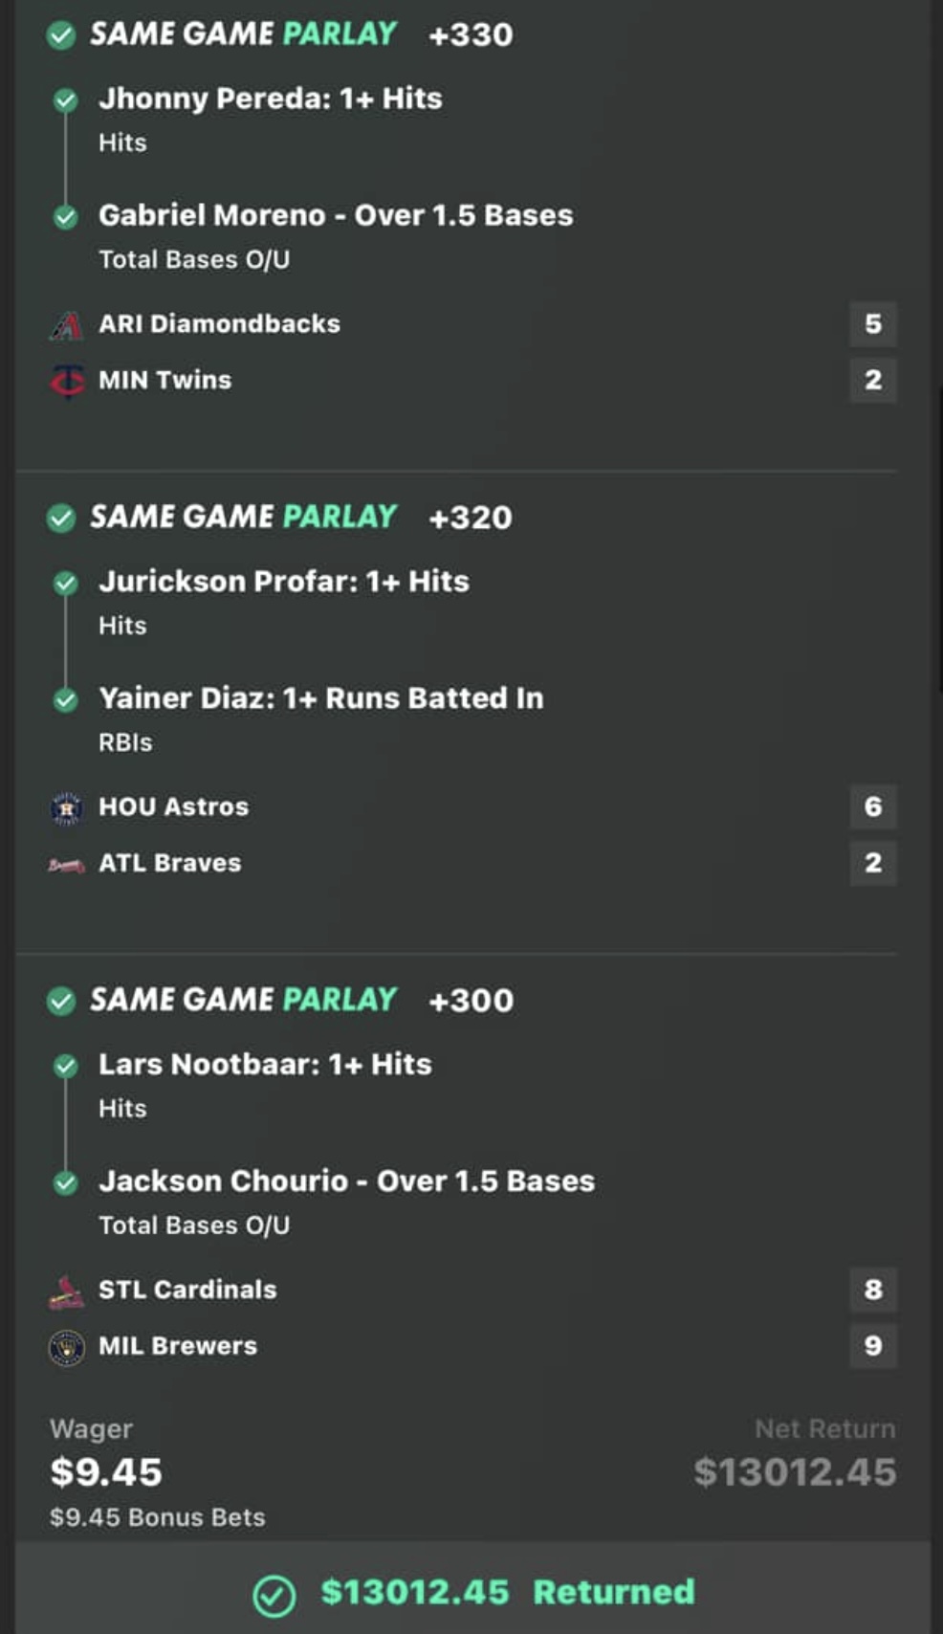
Task: Click the checkmark icon beside $13012.45 Returned
Action: [274, 1595]
